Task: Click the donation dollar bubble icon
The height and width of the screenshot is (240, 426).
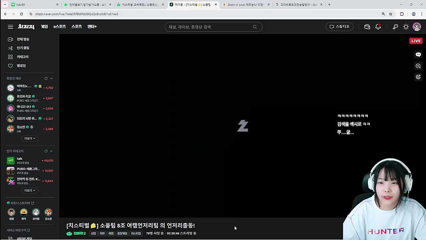Action: pyautogui.click(x=418, y=66)
